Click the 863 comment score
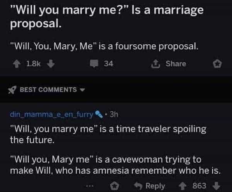 200,186
